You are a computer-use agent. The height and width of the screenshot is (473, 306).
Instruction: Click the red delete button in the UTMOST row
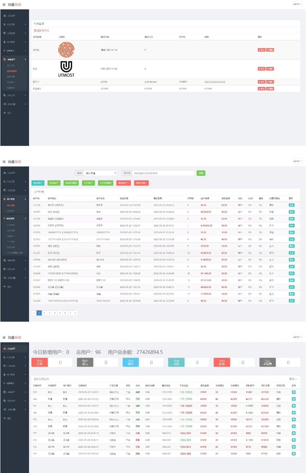coord(270,69)
